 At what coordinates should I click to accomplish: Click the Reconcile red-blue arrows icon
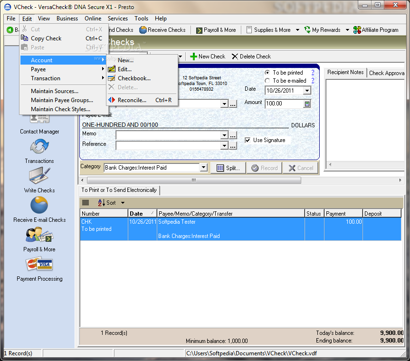[x=112, y=100]
